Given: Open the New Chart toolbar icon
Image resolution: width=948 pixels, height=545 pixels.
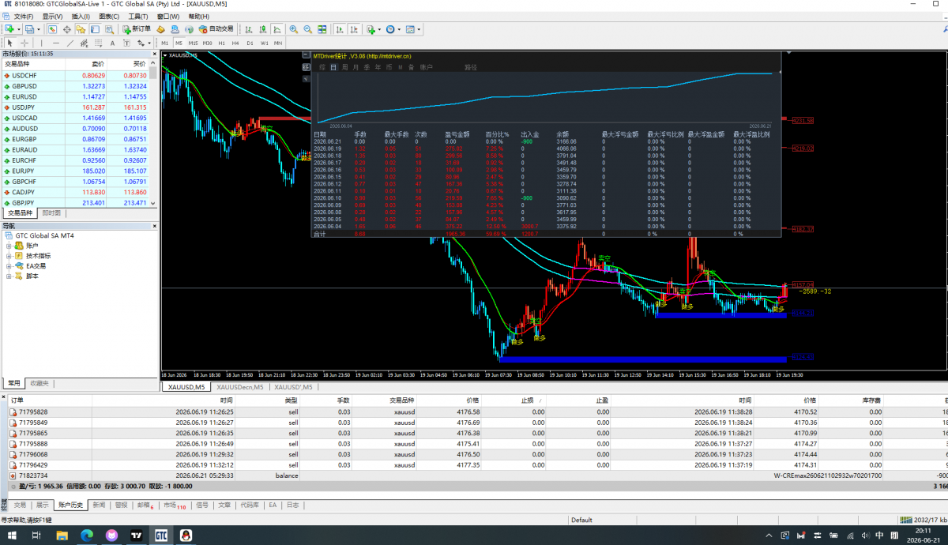Looking at the screenshot, I should tap(9, 29).
